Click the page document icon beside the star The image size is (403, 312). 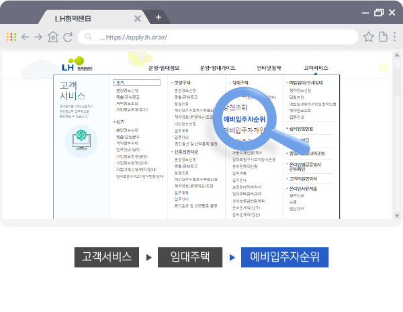pyautogui.click(x=383, y=37)
